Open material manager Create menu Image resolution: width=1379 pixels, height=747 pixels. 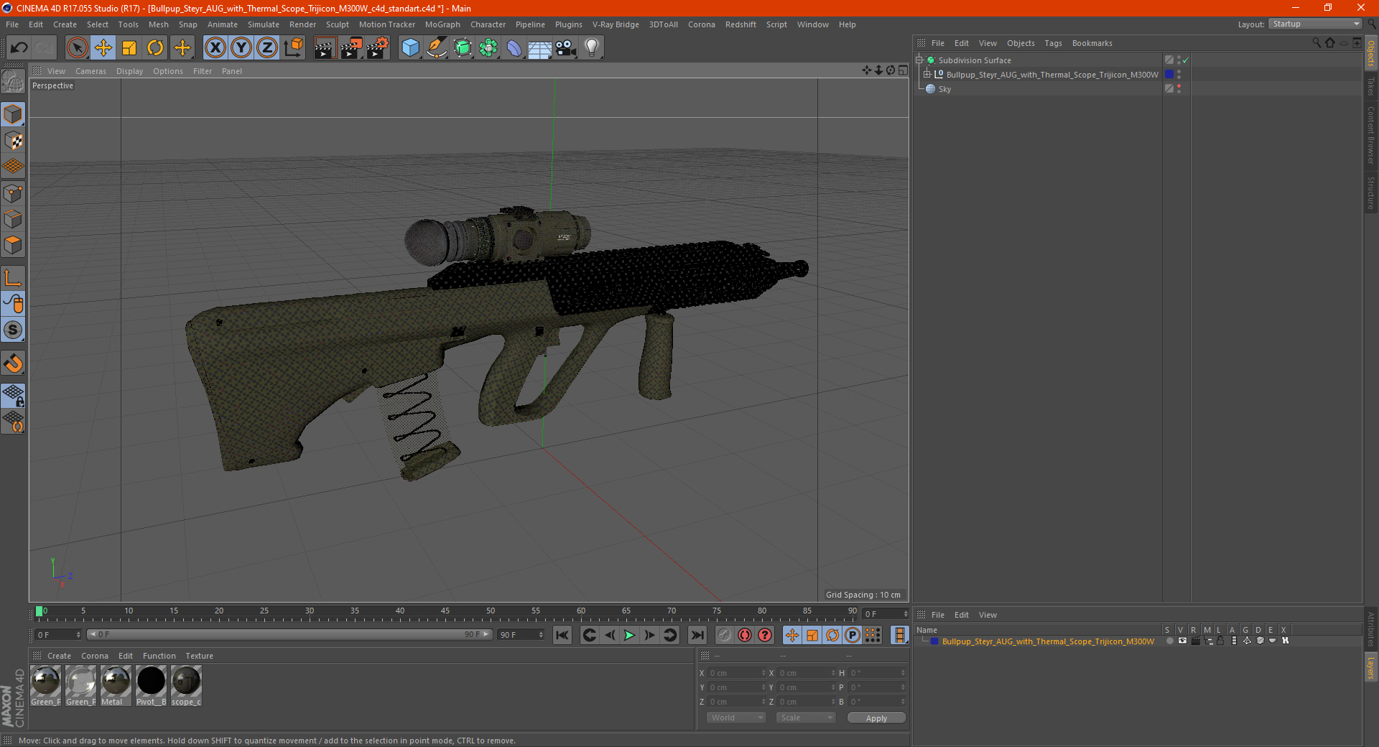coord(59,656)
